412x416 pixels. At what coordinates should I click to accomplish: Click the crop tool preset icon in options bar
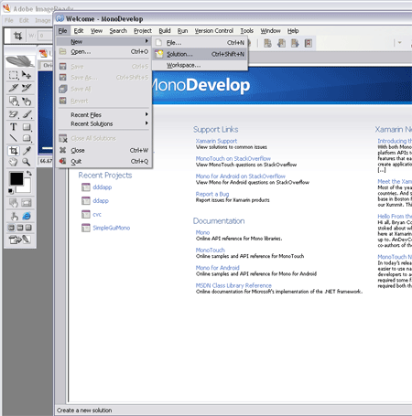pos(18,36)
